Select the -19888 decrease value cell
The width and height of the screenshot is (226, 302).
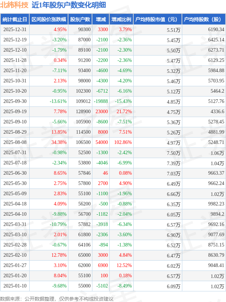coord(101,101)
